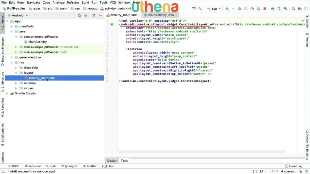Viewport: 310px width, 174px height.
Task: Open the Gradle side panel
Action: pos(307,21)
